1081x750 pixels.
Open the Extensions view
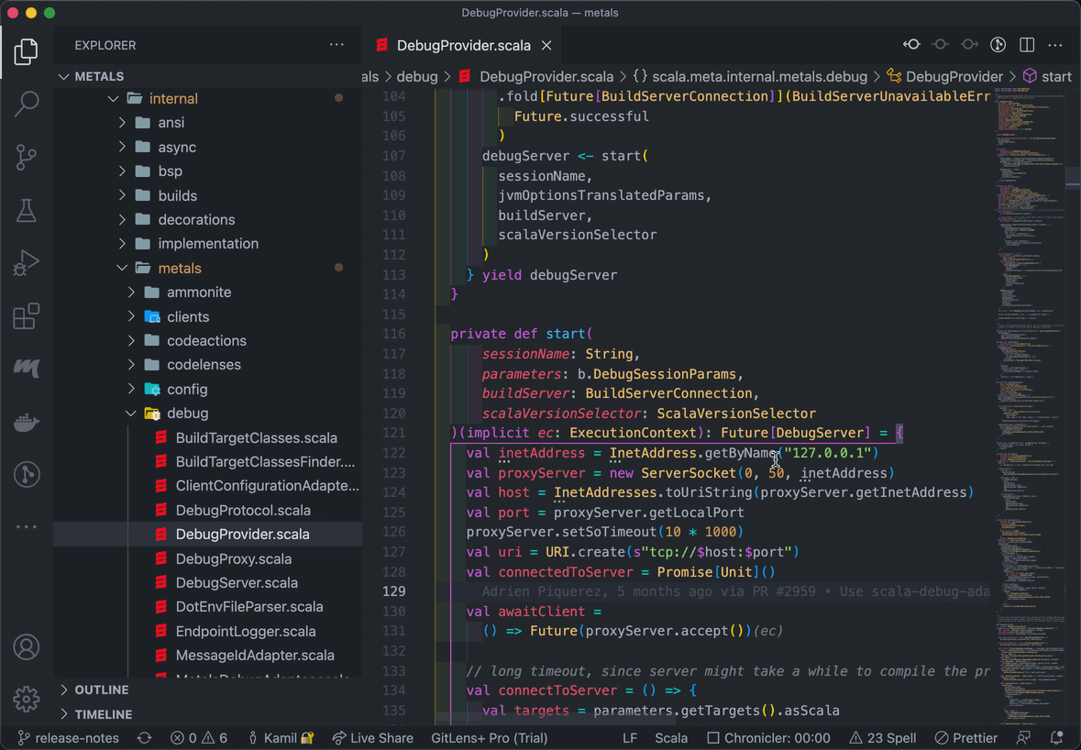pyautogui.click(x=27, y=316)
